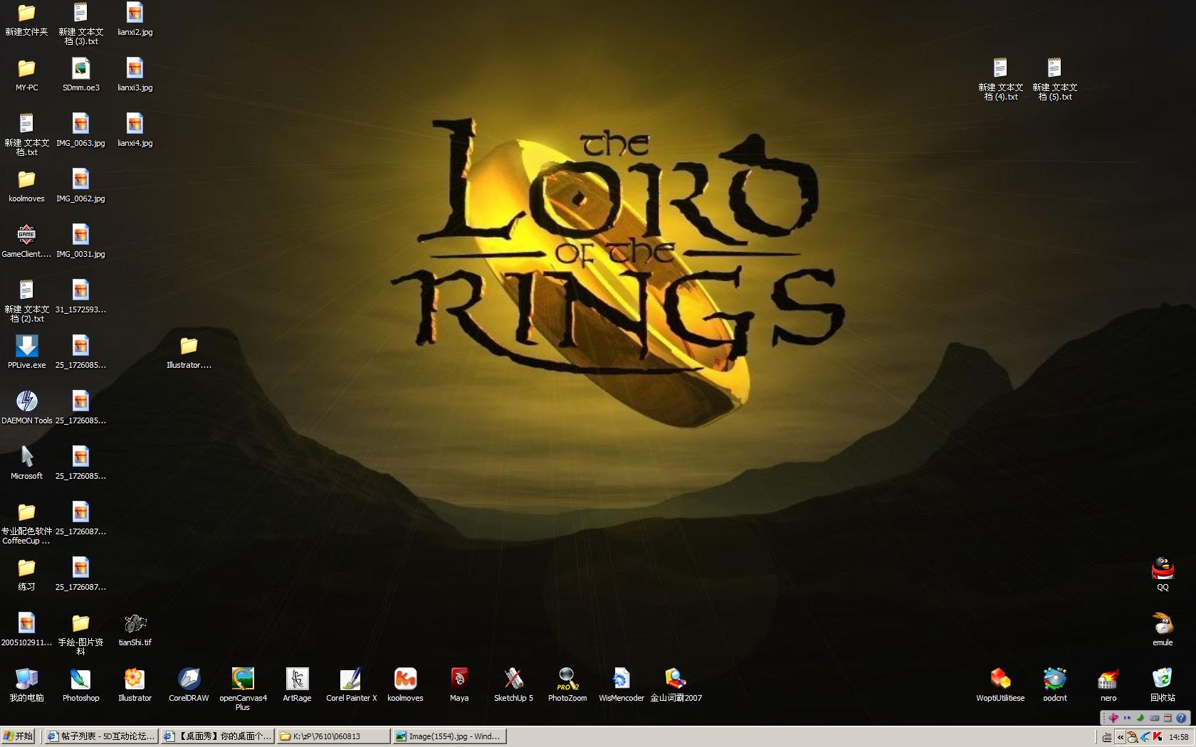
Task: Click the DAEMON Tools icon
Action: (26, 407)
